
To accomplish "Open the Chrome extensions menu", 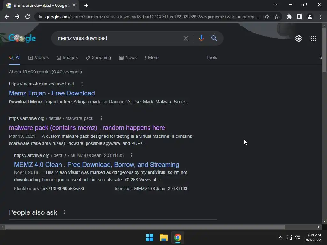I will 289,17.
